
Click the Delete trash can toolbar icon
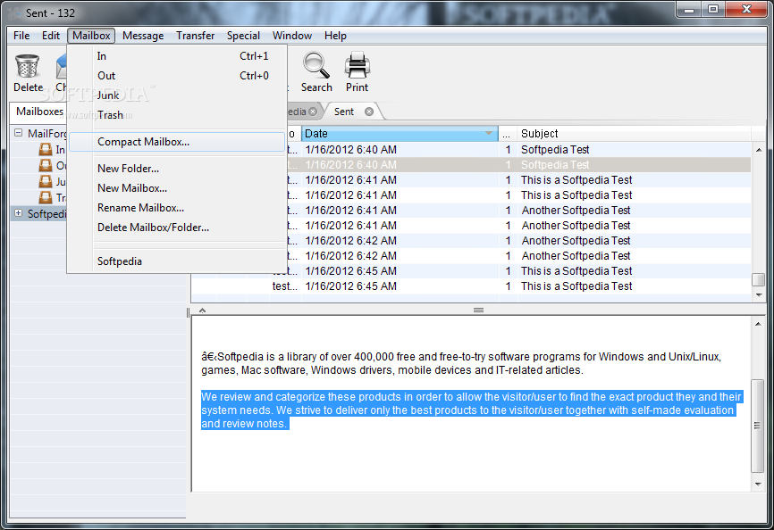tap(27, 67)
